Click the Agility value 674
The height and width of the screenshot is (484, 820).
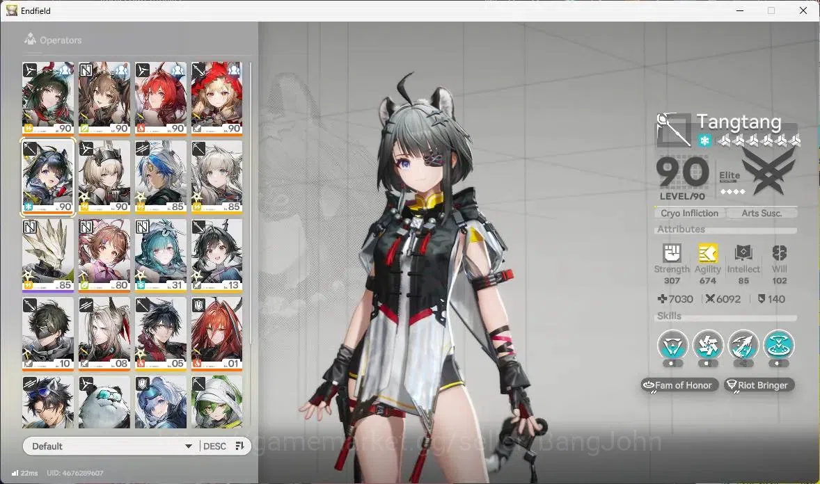[707, 281]
